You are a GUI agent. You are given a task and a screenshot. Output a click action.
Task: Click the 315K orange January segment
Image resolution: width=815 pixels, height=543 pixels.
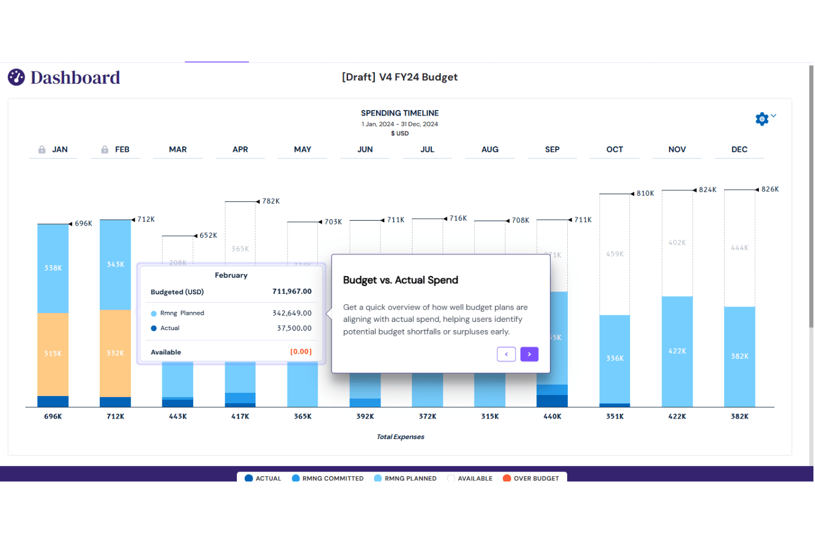coord(53,354)
